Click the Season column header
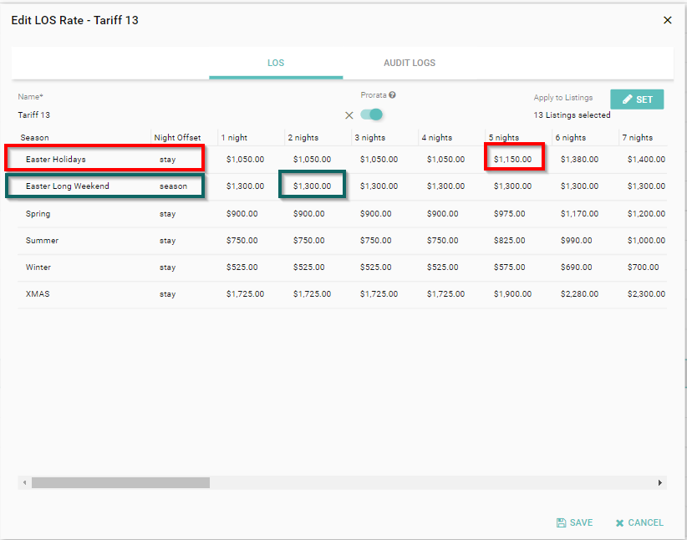Viewport: 687px width, 540px height. tap(35, 138)
